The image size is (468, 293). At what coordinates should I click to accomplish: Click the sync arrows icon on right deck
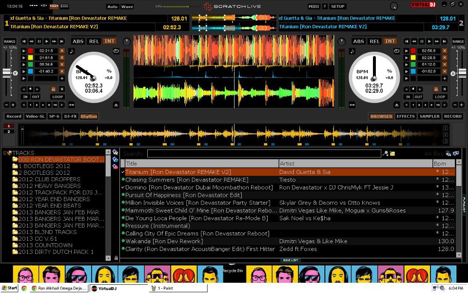(352, 105)
